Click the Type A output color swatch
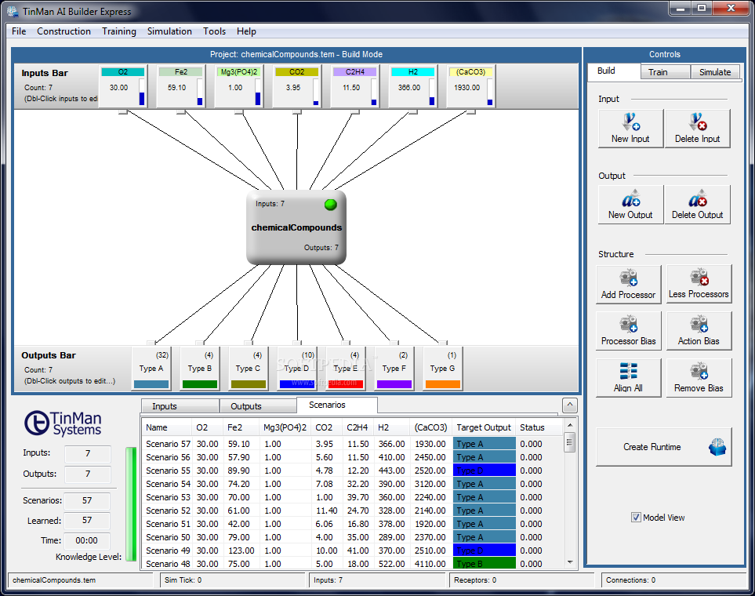The width and height of the screenshot is (755, 596). click(151, 384)
